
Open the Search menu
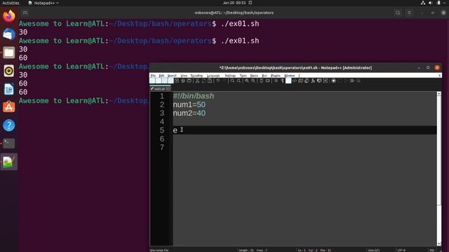tap(172, 76)
